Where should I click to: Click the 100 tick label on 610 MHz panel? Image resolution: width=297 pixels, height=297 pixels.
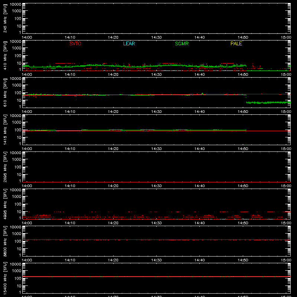coord(18,93)
